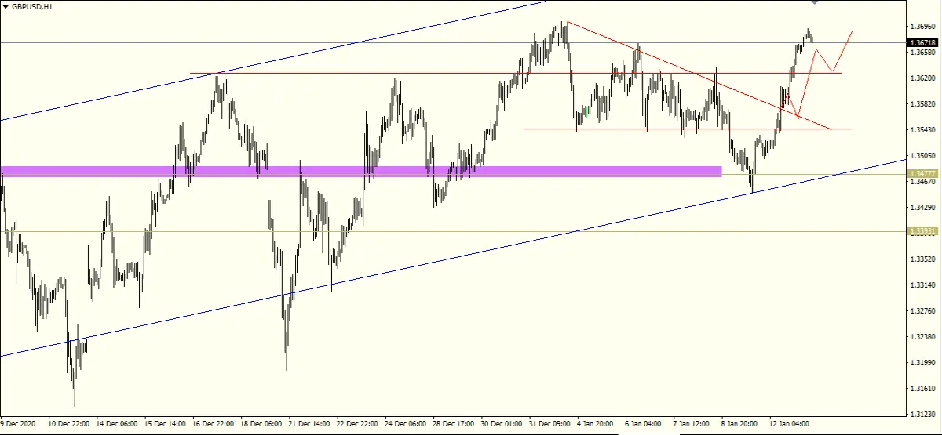This screenshot has height=435, width=942.
Task: Click the 1.31230 price axis value
Action: coord(922,415)
